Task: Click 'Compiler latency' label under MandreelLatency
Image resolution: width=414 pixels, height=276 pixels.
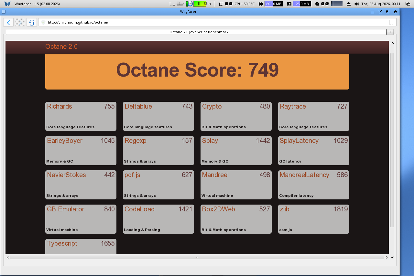Action: pos(296,196)
